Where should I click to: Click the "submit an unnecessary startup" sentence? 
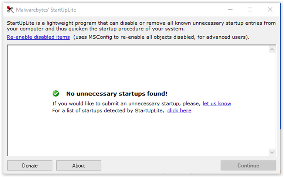(126, 104)
